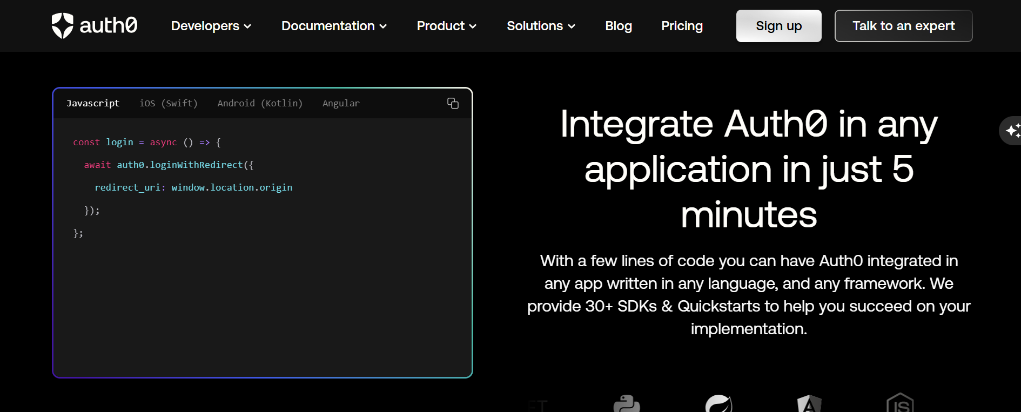Select the Spring leaf SDK logo
The image size is (1021, 412).
(x=718, y=404)
